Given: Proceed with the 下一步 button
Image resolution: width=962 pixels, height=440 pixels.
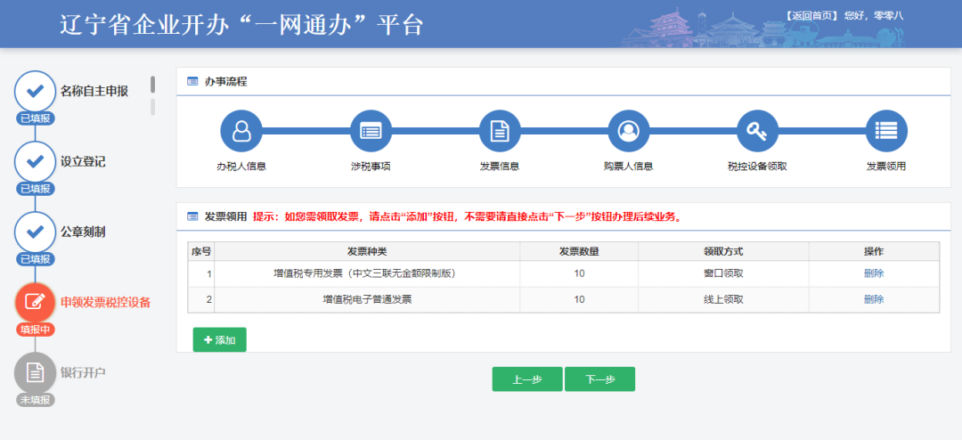Looking at the screenshot, I should 600,379.
